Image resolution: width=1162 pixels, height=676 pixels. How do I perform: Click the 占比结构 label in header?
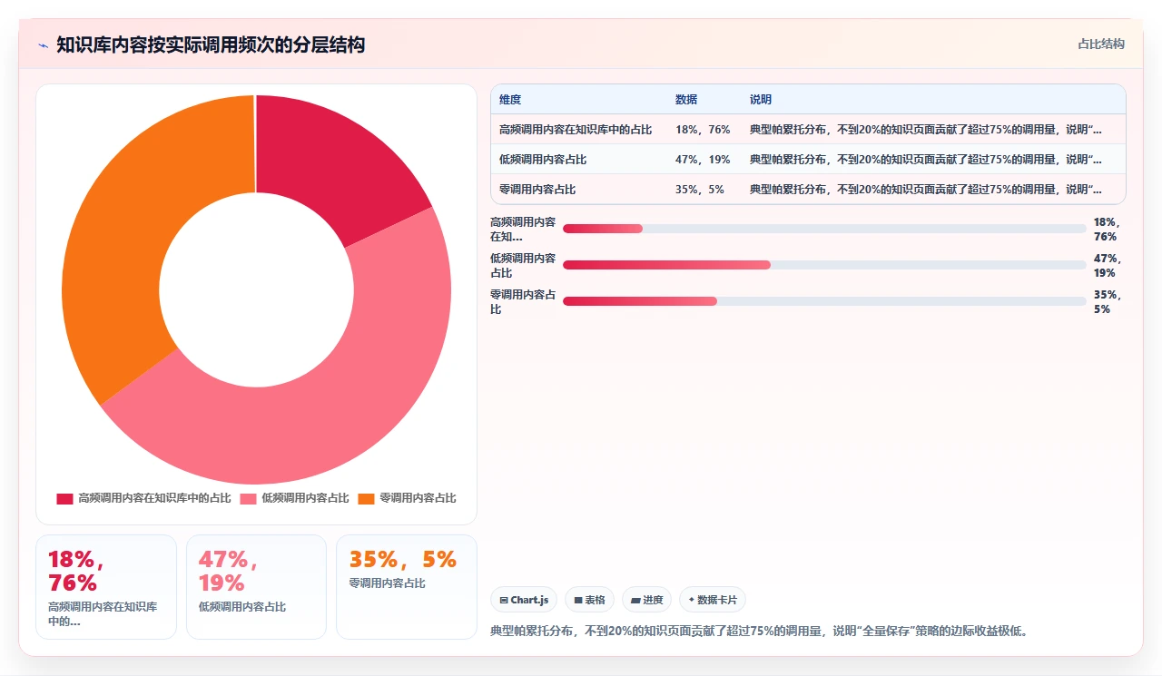click(x=1101, y=44)
